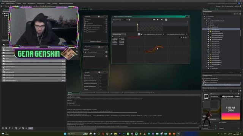Switch to the Ресурсы assets tab
The height and width of the screenshot is (136, 243).
(x=209, y=9)
